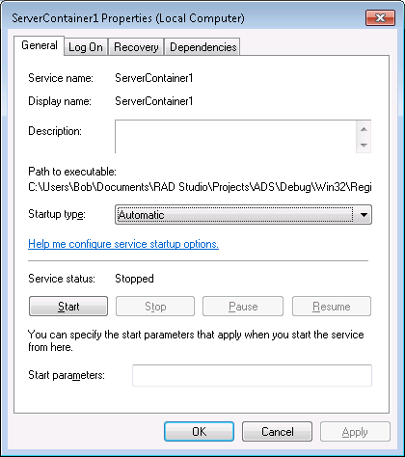Show the Dependencies tab
This screenshot has width=405, height=457.
coord(202,47)
